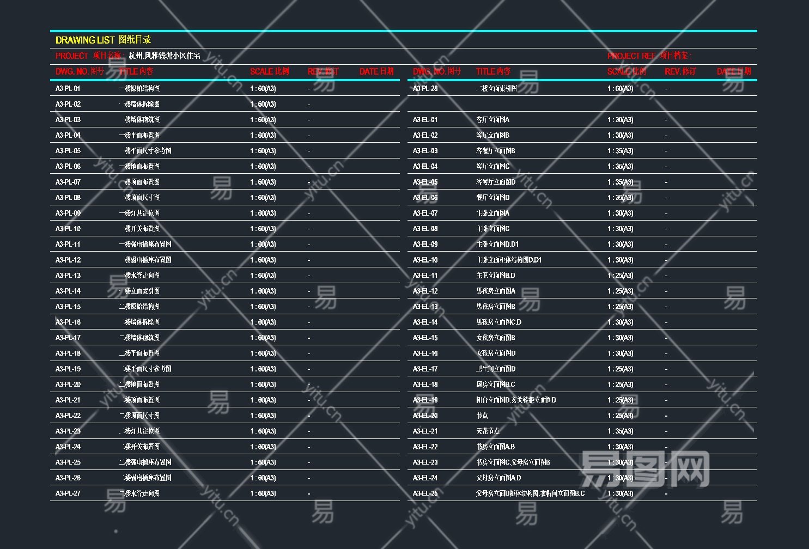
Task: Select drawing number "A3-PL-16"
Action: point(68,322)
